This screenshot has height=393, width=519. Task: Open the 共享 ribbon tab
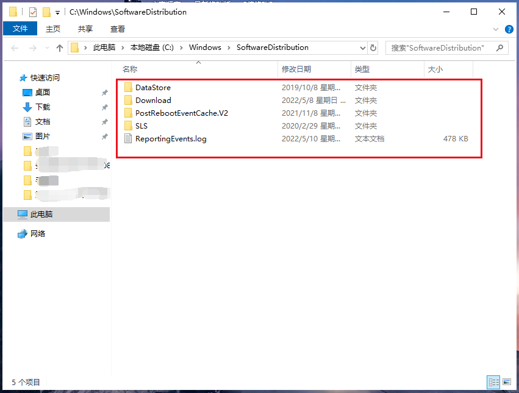coord(85,29)
